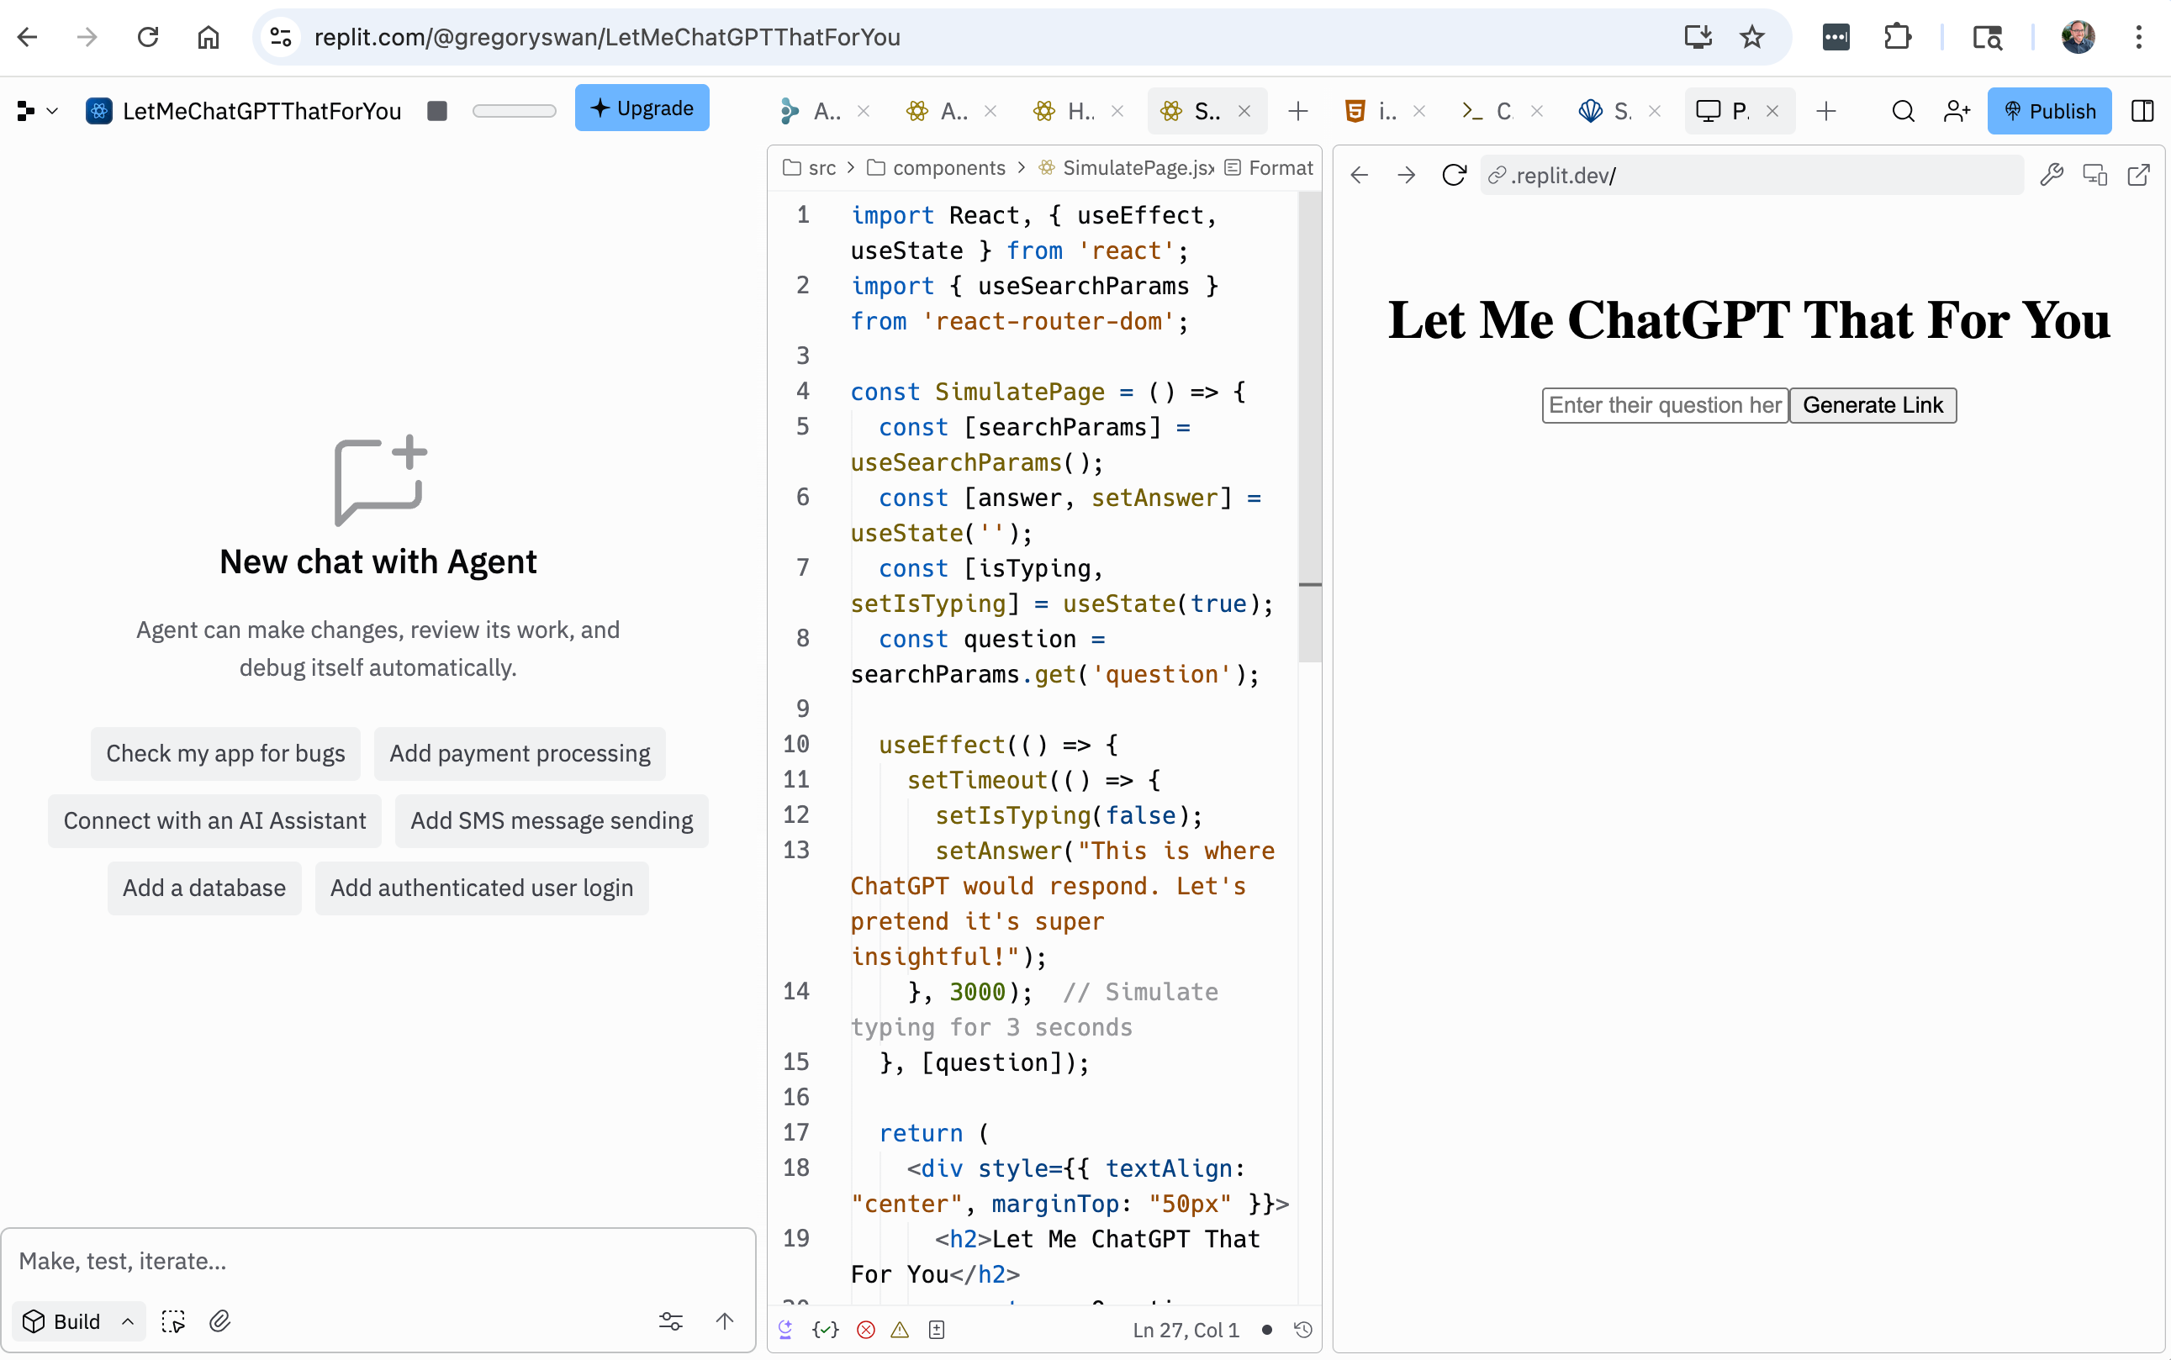Click the Generate Link button
The height and width of the screenshot is (1360, 2171).
[x=1873, y=405]
